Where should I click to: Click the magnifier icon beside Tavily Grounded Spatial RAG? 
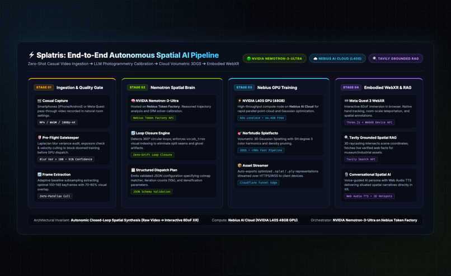[x=346, y=137]
